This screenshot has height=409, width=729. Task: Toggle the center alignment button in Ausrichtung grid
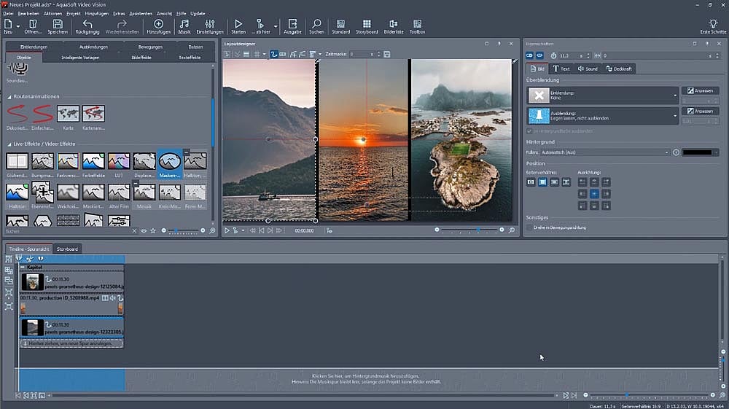point(594,194)
